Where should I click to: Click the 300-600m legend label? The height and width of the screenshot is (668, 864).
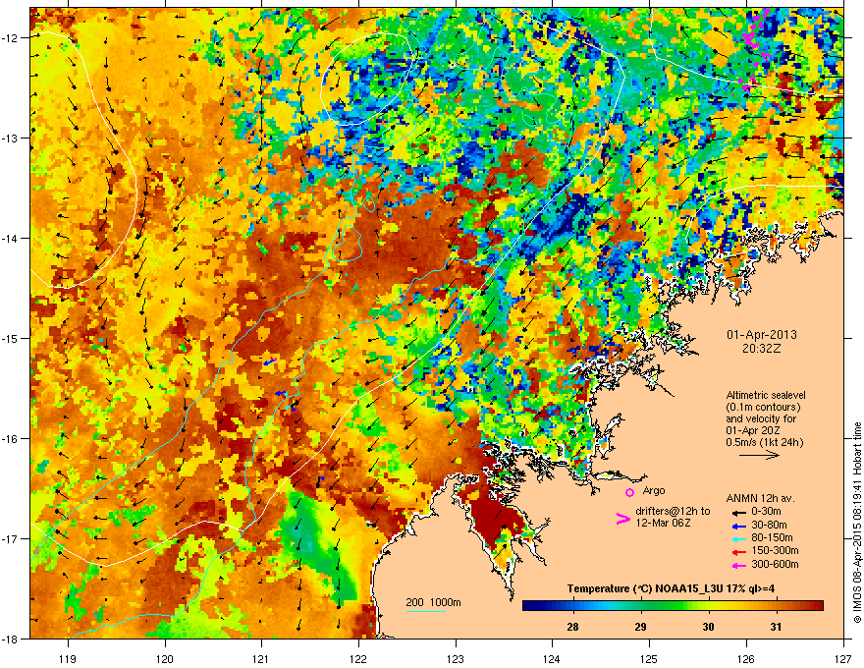coord(775,565)
